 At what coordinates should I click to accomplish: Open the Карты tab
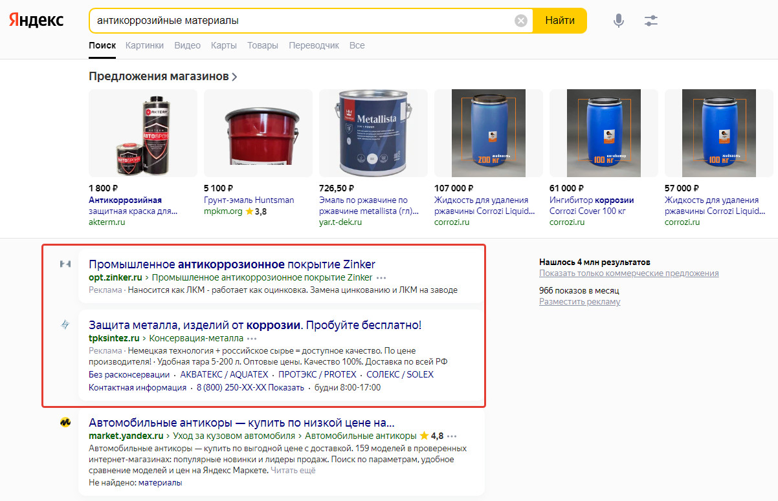223,45
